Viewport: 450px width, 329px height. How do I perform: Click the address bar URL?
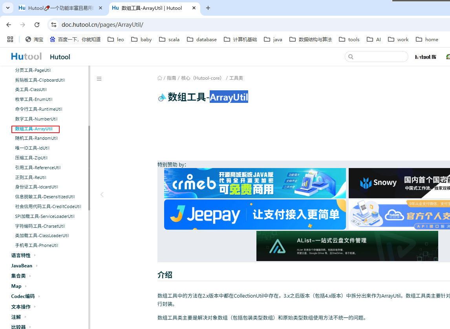click(102, 25)
